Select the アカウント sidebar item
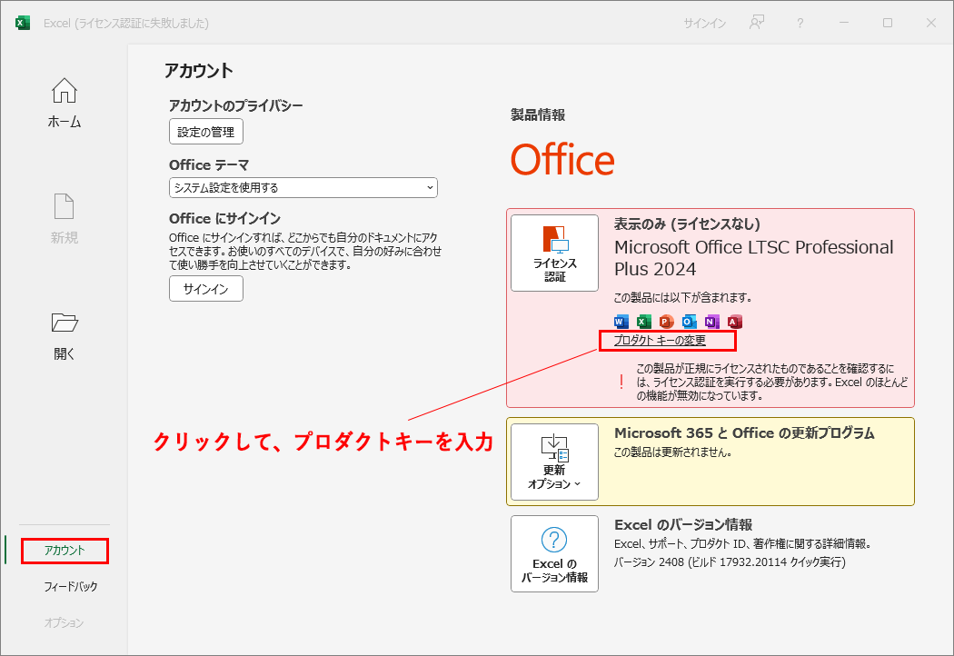 click(x=65, y=550)
